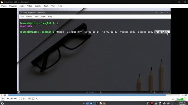Skip to the next media in VLC

click(15, 99)
